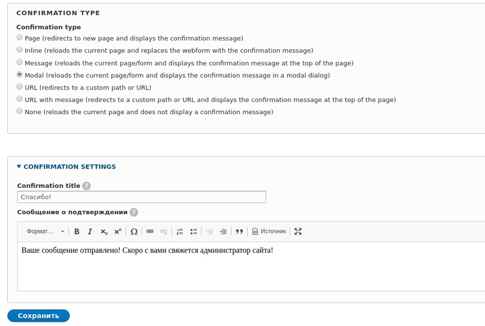485x326 pixels.
Task: Open help icon next to Confirmation title
Action: tap(87, 186)
